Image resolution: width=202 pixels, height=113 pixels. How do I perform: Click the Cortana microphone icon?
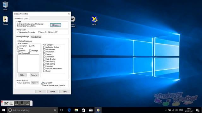pyautogui.click(x=55, y=110)
